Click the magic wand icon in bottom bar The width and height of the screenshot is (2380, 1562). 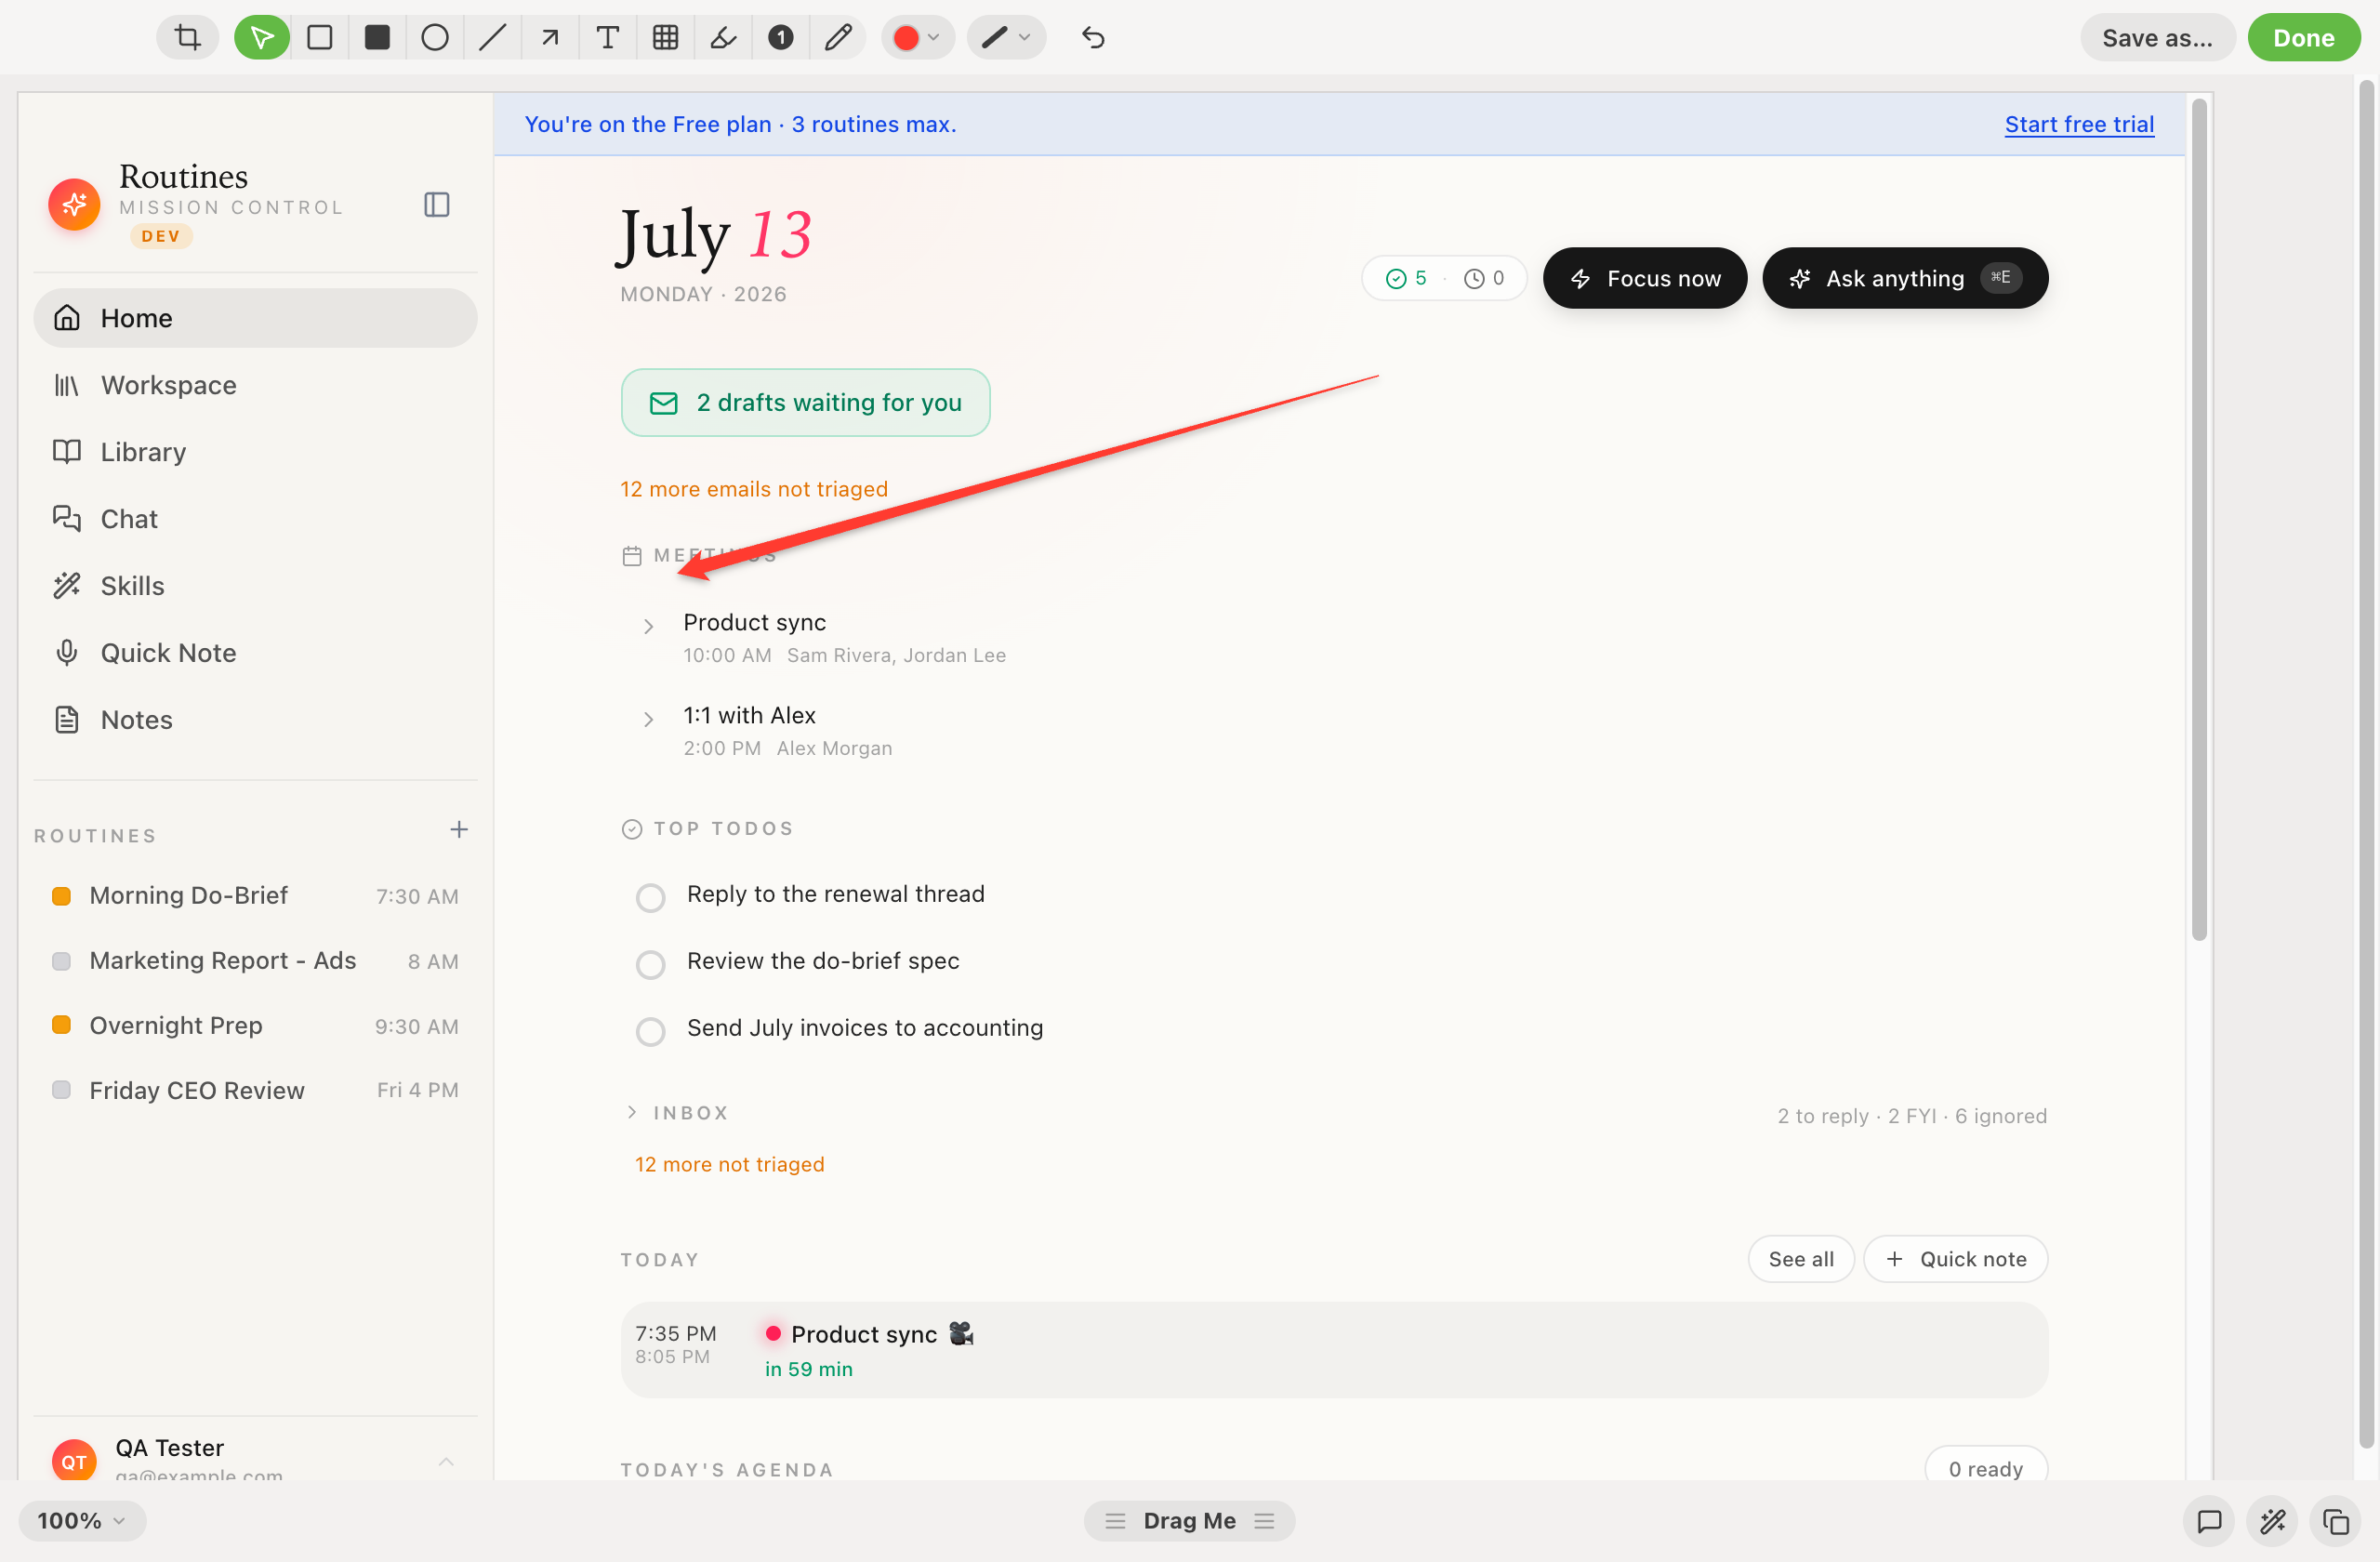(x=2272, y=1522)
